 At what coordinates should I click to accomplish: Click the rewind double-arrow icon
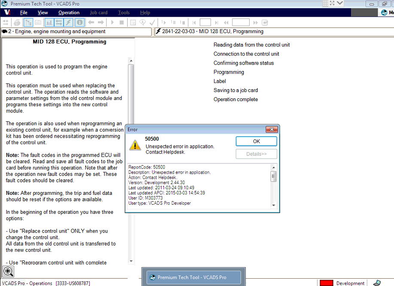[x=226, y=23]
